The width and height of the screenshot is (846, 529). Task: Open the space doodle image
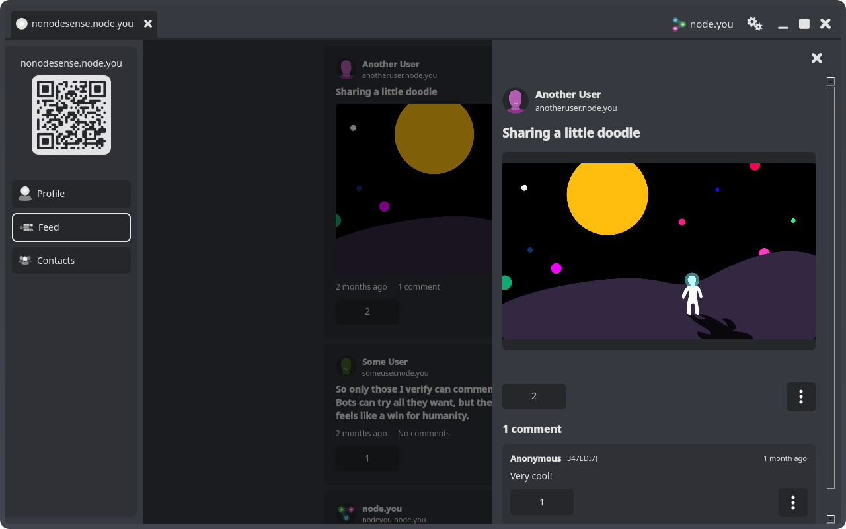[x=659, y=251]
